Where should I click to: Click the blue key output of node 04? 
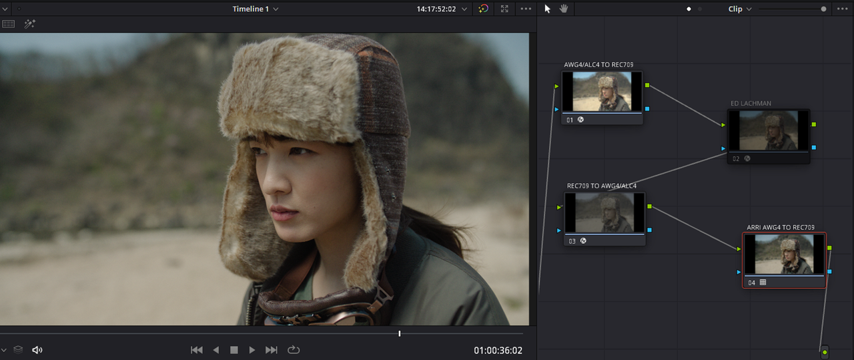click(x=829, y=271)
